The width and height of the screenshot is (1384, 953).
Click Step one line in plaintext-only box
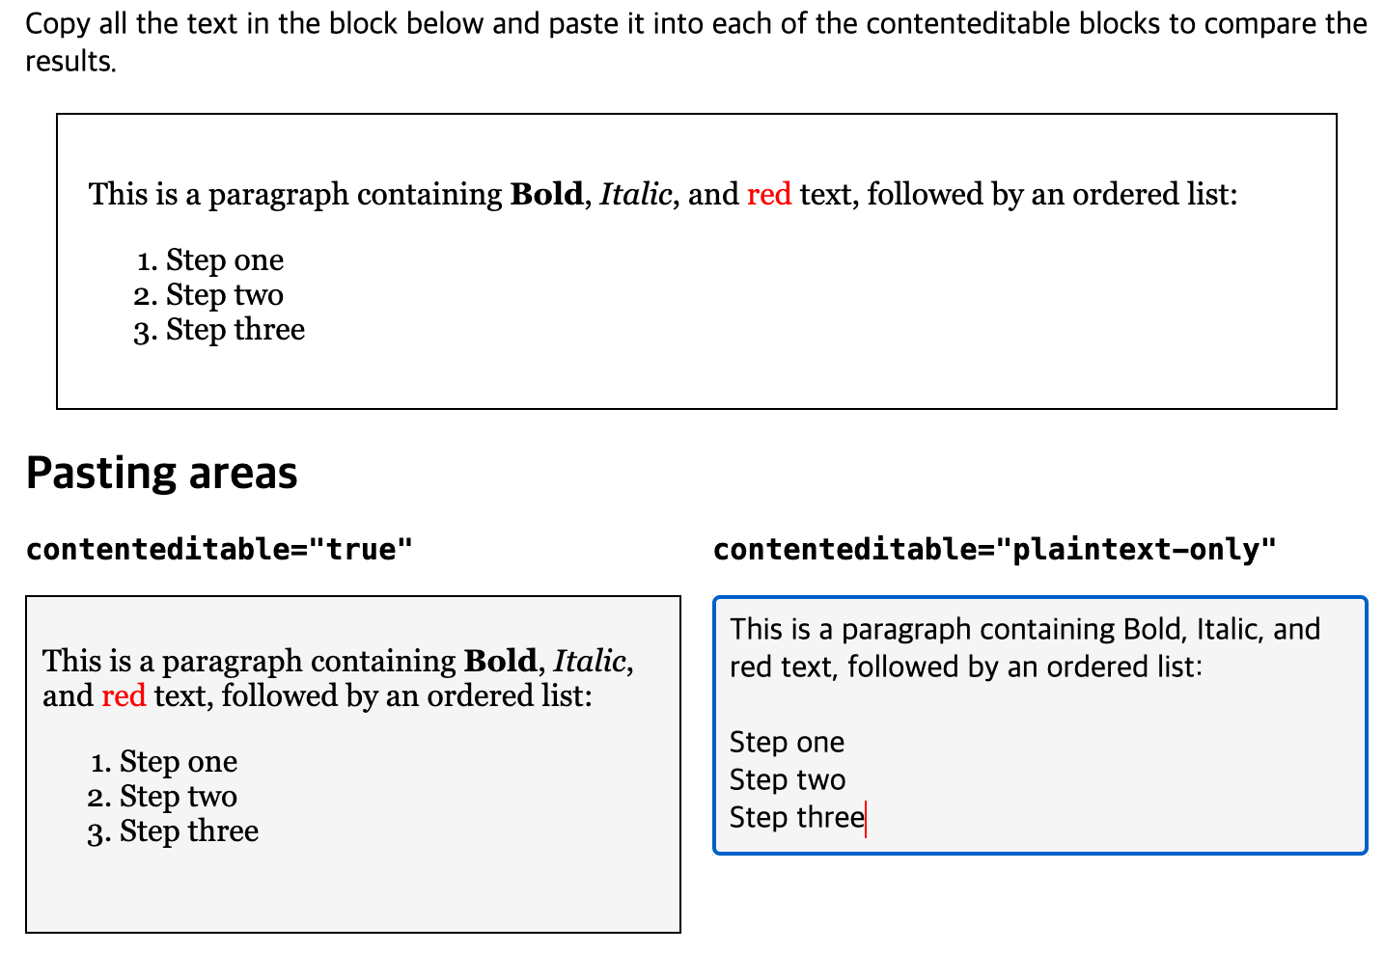pos(787,742)
